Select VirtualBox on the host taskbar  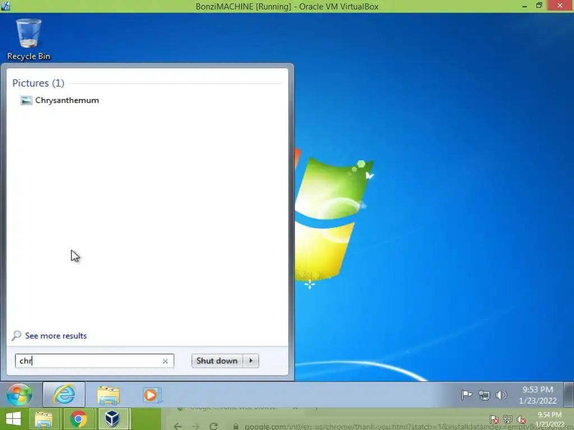[x=112, y=419]
